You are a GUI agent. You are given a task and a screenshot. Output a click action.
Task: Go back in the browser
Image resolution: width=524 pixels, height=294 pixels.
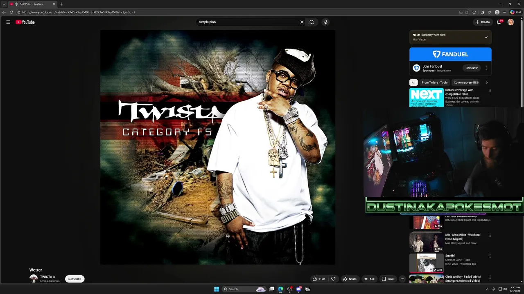4,12
